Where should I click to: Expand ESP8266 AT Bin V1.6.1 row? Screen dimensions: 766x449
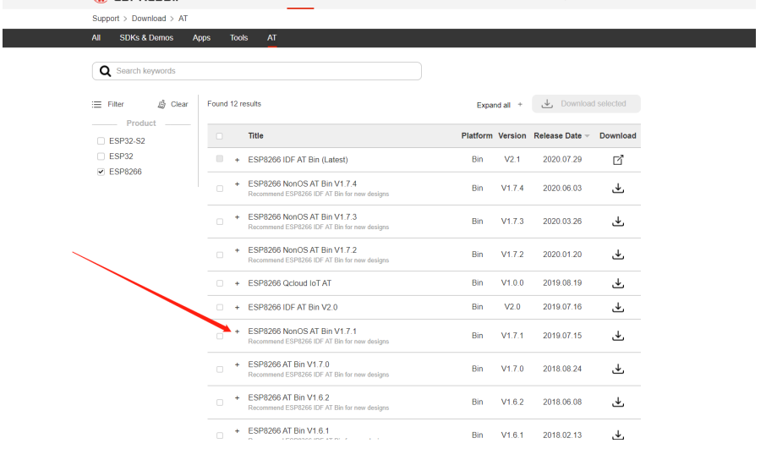(238, 431)
